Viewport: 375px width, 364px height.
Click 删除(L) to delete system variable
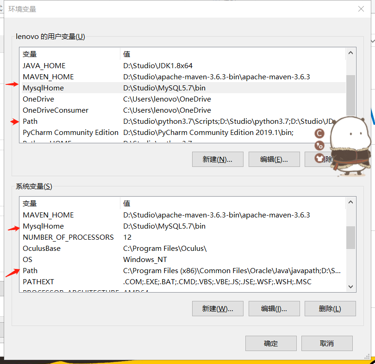click(330, 309)
